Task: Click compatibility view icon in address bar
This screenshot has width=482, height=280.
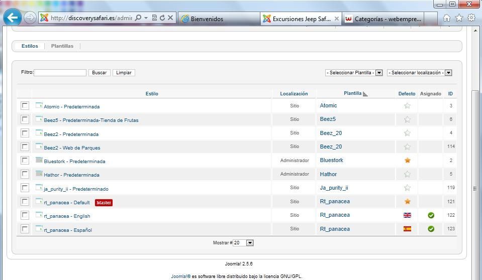Action: [x=155, y=18]
